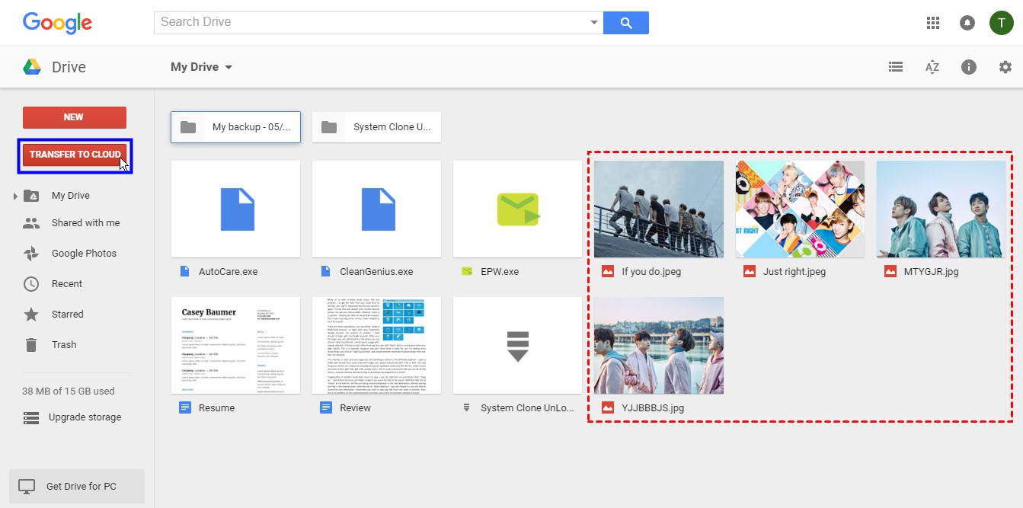Open the notifications bell
This screenshot has width=1023, height=508.
click(x=967, y=23)
